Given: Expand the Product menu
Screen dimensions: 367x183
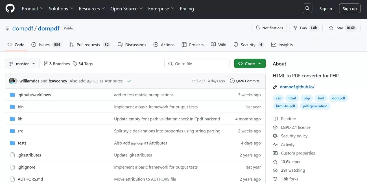Looking at the screenshot, I should pyautogui.click(x=32, y=8).
